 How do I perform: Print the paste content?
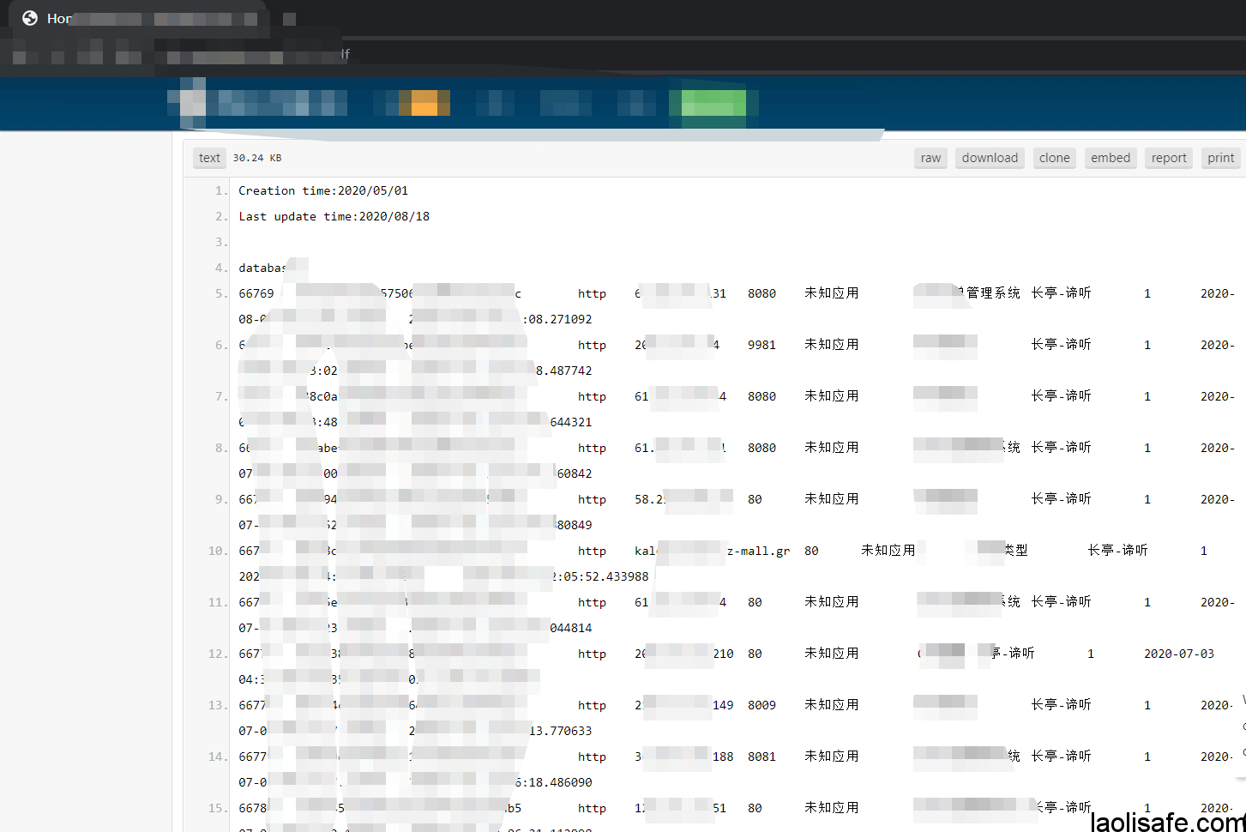1220,158
